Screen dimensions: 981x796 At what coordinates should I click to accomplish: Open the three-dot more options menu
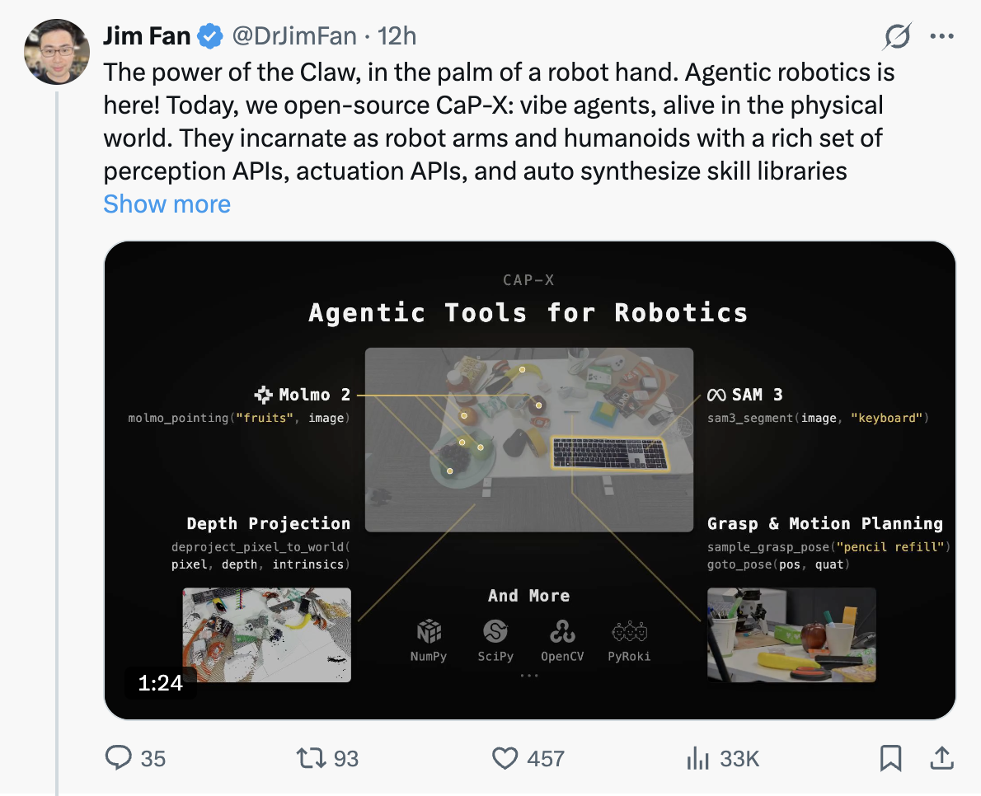[941, 36]
